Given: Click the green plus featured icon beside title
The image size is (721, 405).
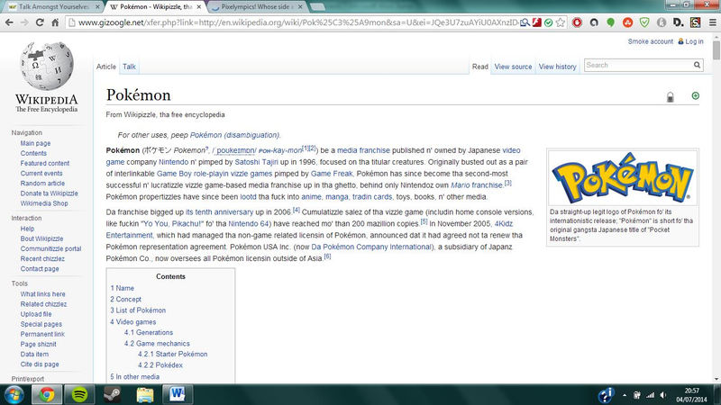Looking at the screenshot, I should [695, 95].
